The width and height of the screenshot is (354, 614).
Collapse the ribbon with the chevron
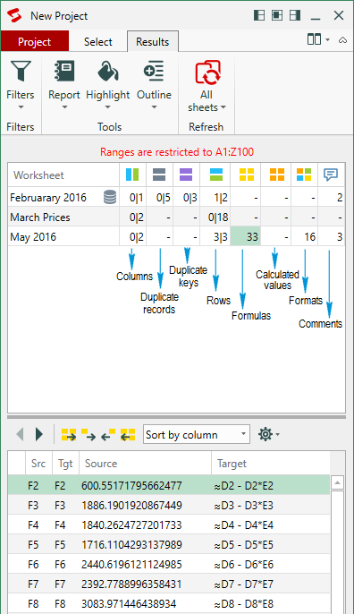343,39
